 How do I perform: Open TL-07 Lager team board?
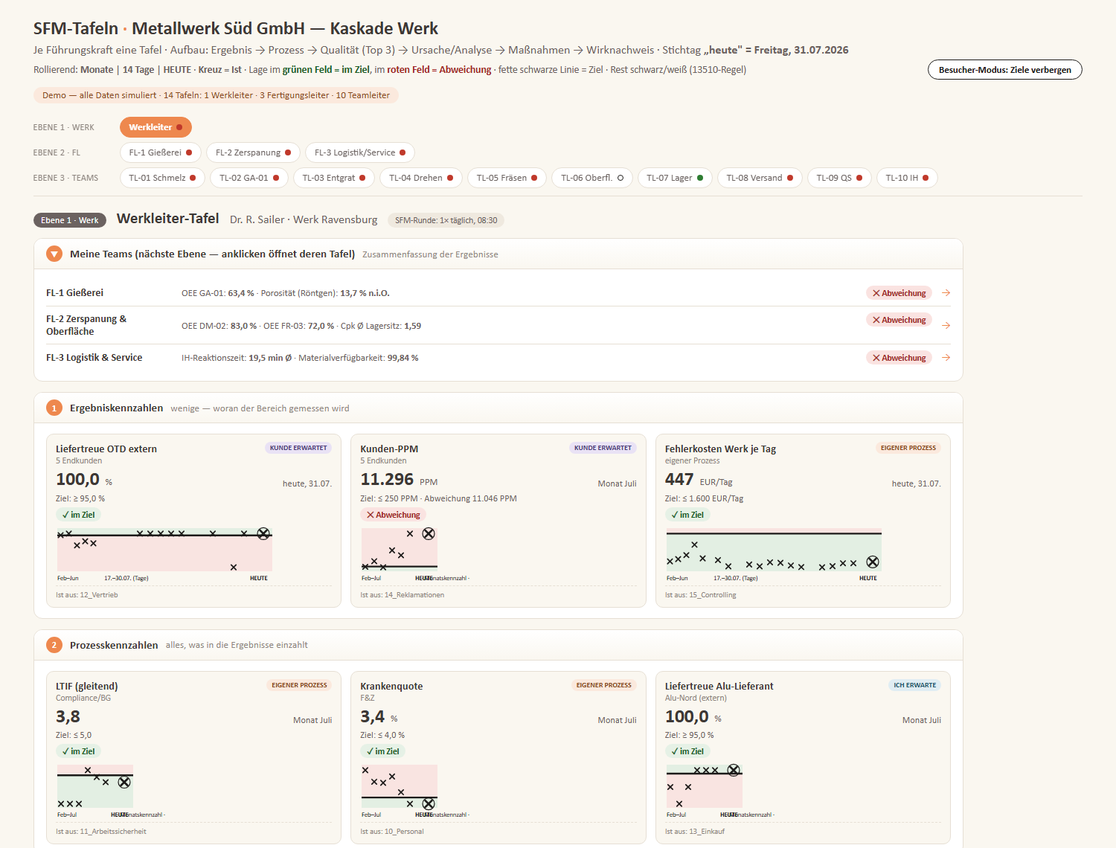point(675,178)
